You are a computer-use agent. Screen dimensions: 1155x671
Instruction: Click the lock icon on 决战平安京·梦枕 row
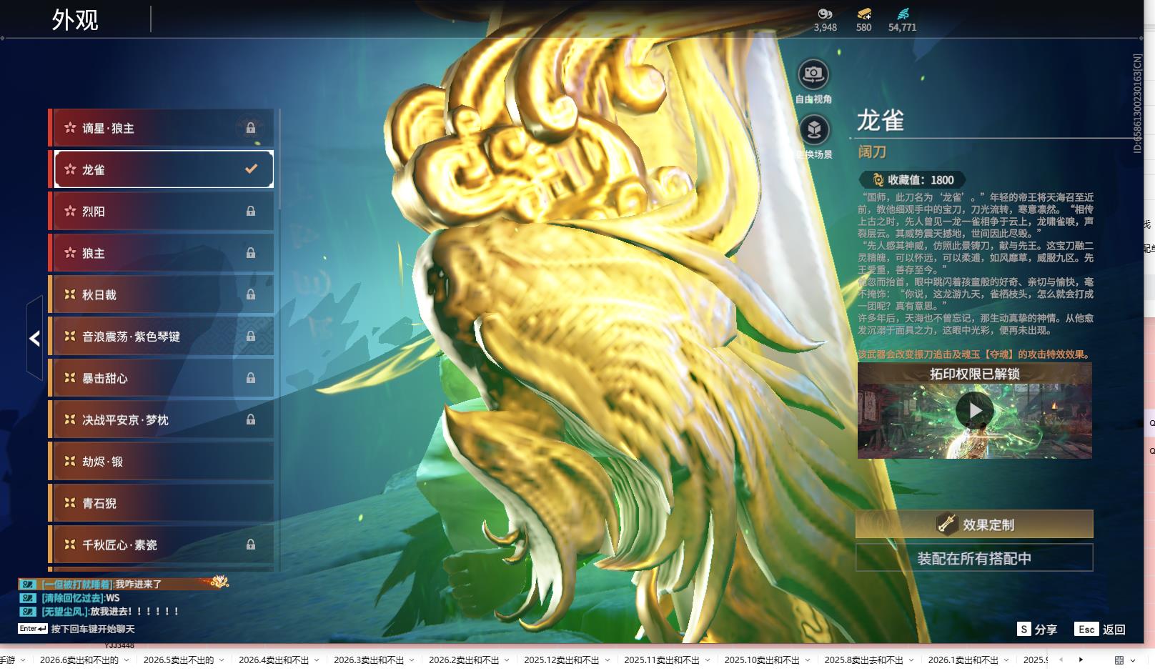(251, 419)
